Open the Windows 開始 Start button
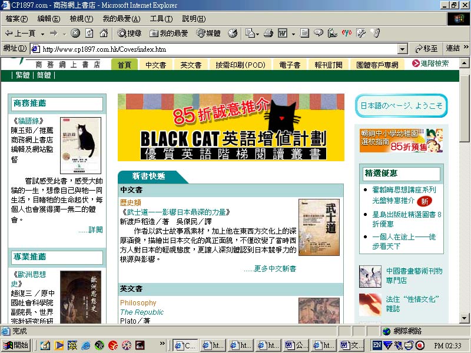The height and width of the screenshot is (353, 471). click(x=16, y=345)
